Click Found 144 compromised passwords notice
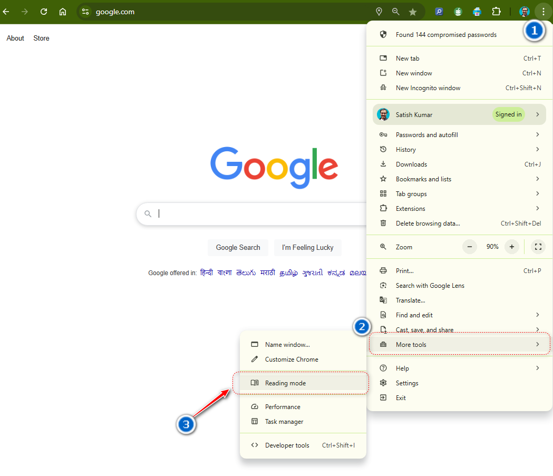 tap(460, 35)
